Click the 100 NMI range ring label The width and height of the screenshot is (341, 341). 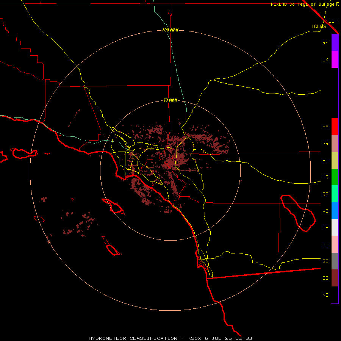click(170, 30)
